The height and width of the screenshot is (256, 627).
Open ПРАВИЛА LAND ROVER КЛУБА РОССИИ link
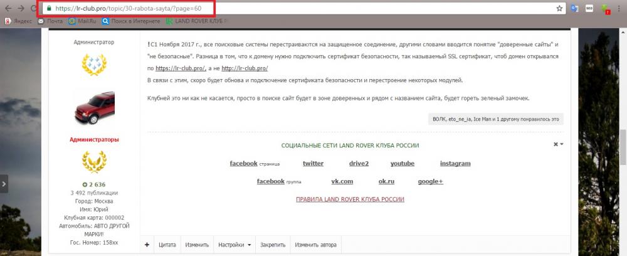350,200
